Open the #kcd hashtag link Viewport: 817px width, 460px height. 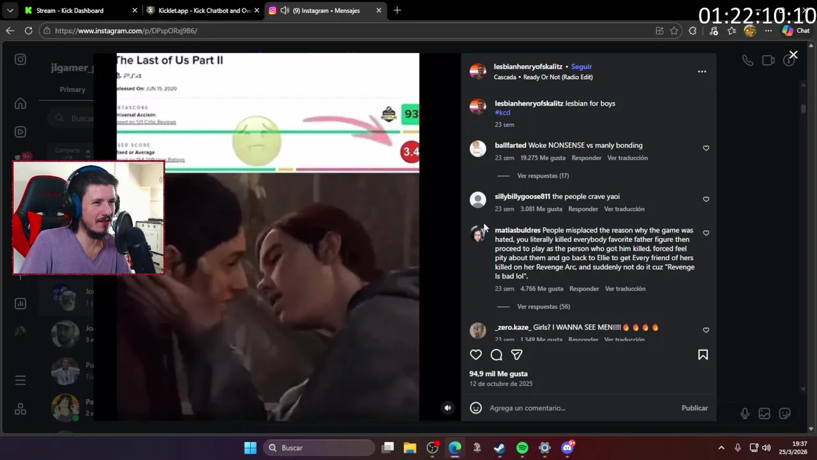pyautogui.click(x=502, y=112)
